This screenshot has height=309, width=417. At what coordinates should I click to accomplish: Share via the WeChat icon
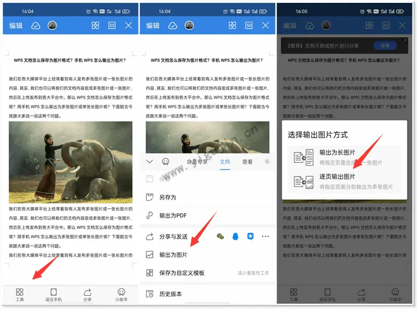pos(220,236)
